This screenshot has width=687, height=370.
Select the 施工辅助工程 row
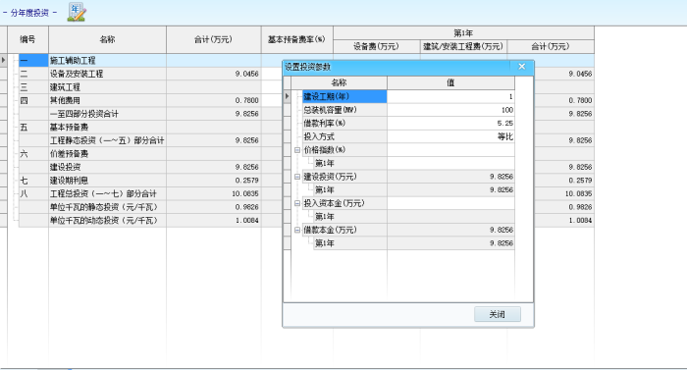(107, 61)
